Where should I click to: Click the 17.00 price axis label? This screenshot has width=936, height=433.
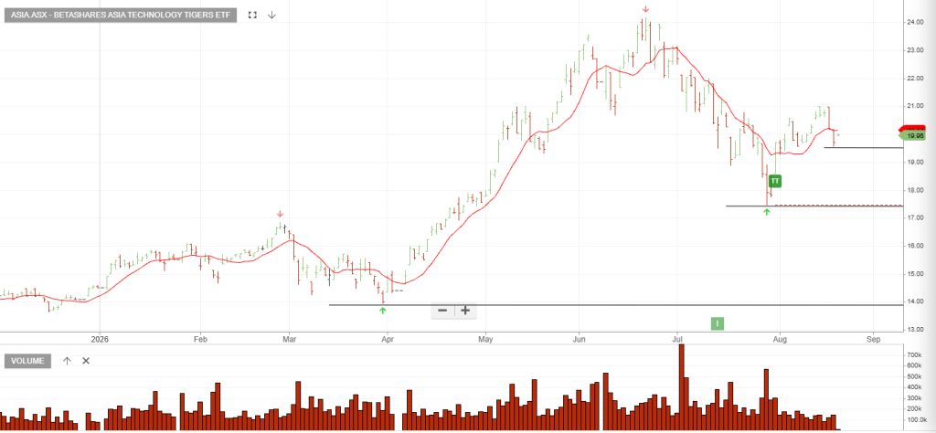click(916, 218)
